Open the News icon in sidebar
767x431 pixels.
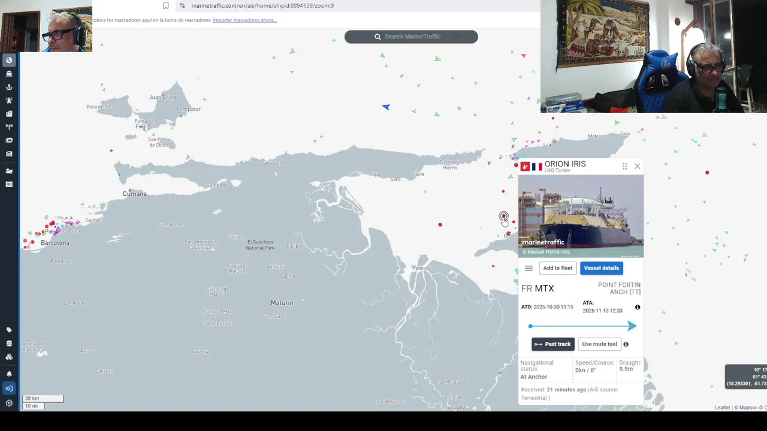pyautogui.click(x=9, y=154)
